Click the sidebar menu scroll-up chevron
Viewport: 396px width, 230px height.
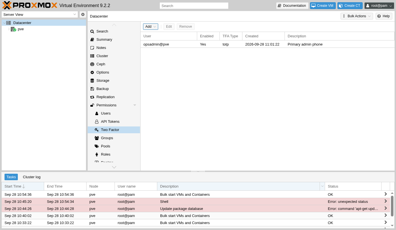pos(114,25)
